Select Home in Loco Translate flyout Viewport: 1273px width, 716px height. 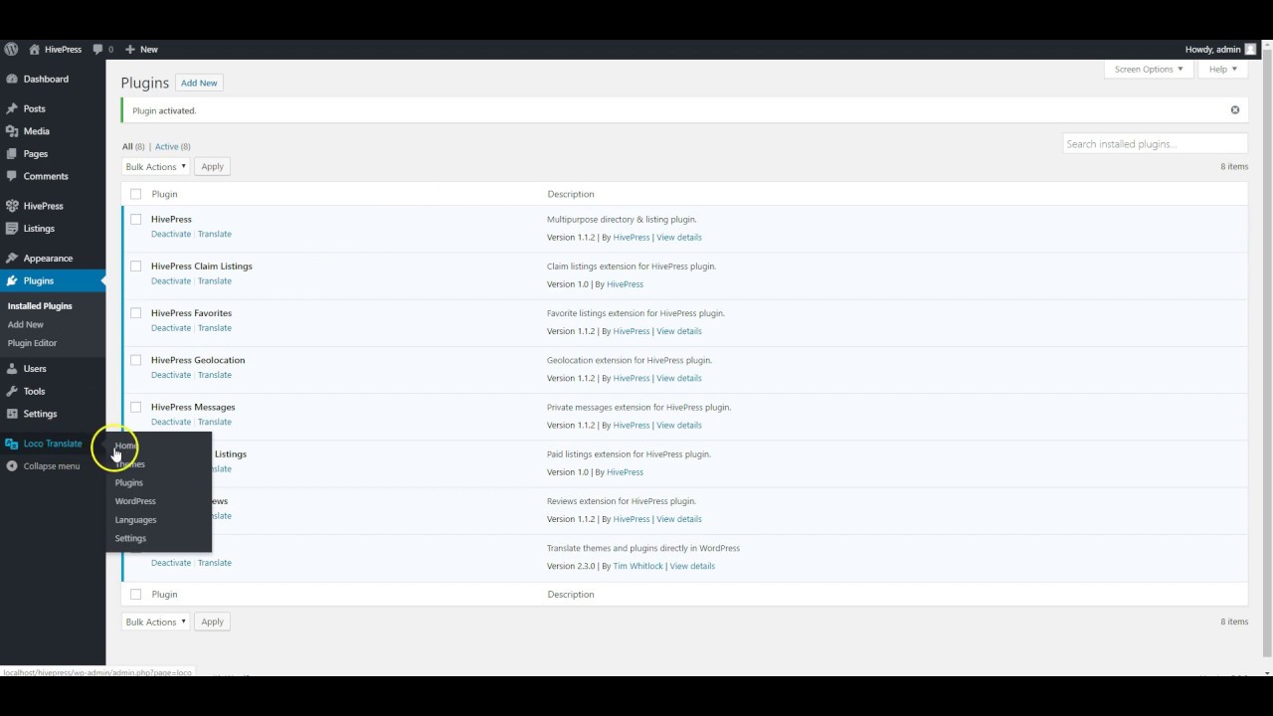coord(125,446)
